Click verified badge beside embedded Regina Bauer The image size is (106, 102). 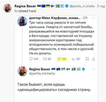[x=83, y=69]
